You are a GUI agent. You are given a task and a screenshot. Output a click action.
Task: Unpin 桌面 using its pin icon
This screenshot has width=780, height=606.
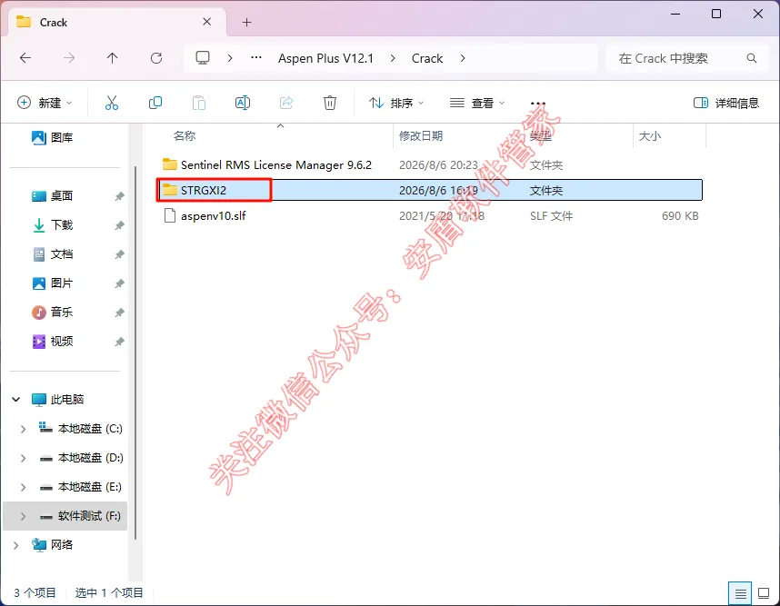119,196
